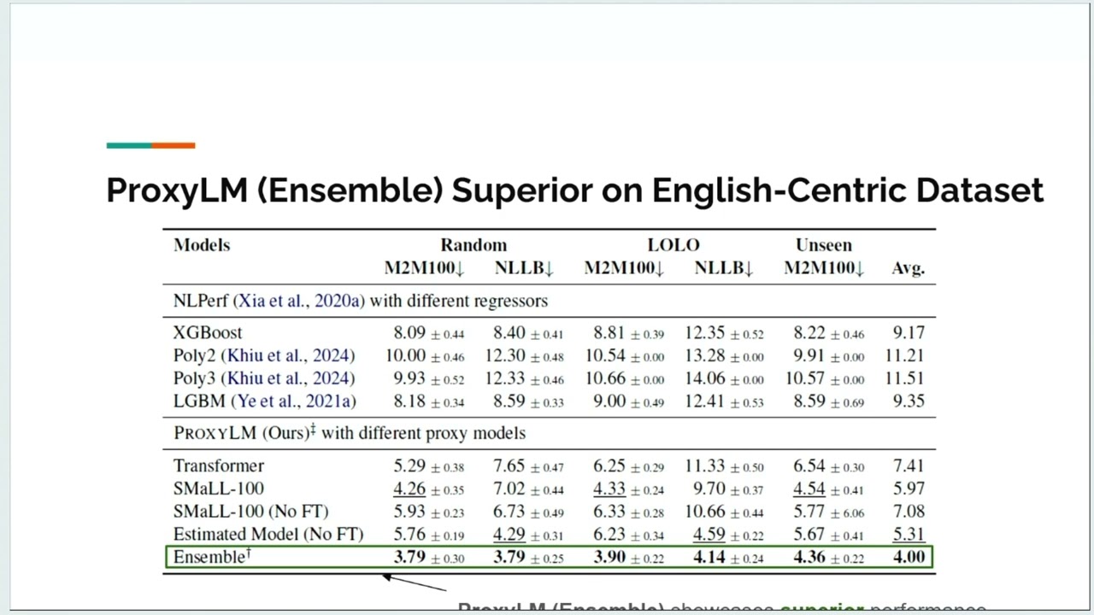Click the underlined 4.29 in the Estimated Model row
Viewport: 1094px width, 615px height.
(x=509, y=535)
